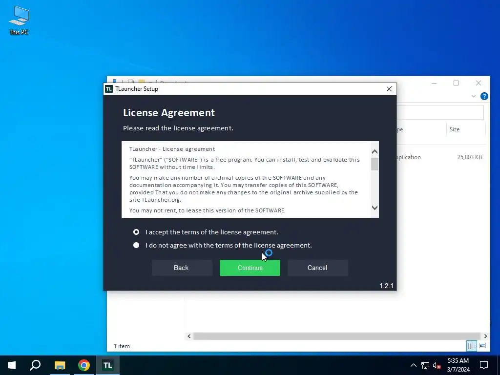Launch Google Chrome from the taskbar
500x375 pixels.
pyautogui.click(x=84, y=365)
